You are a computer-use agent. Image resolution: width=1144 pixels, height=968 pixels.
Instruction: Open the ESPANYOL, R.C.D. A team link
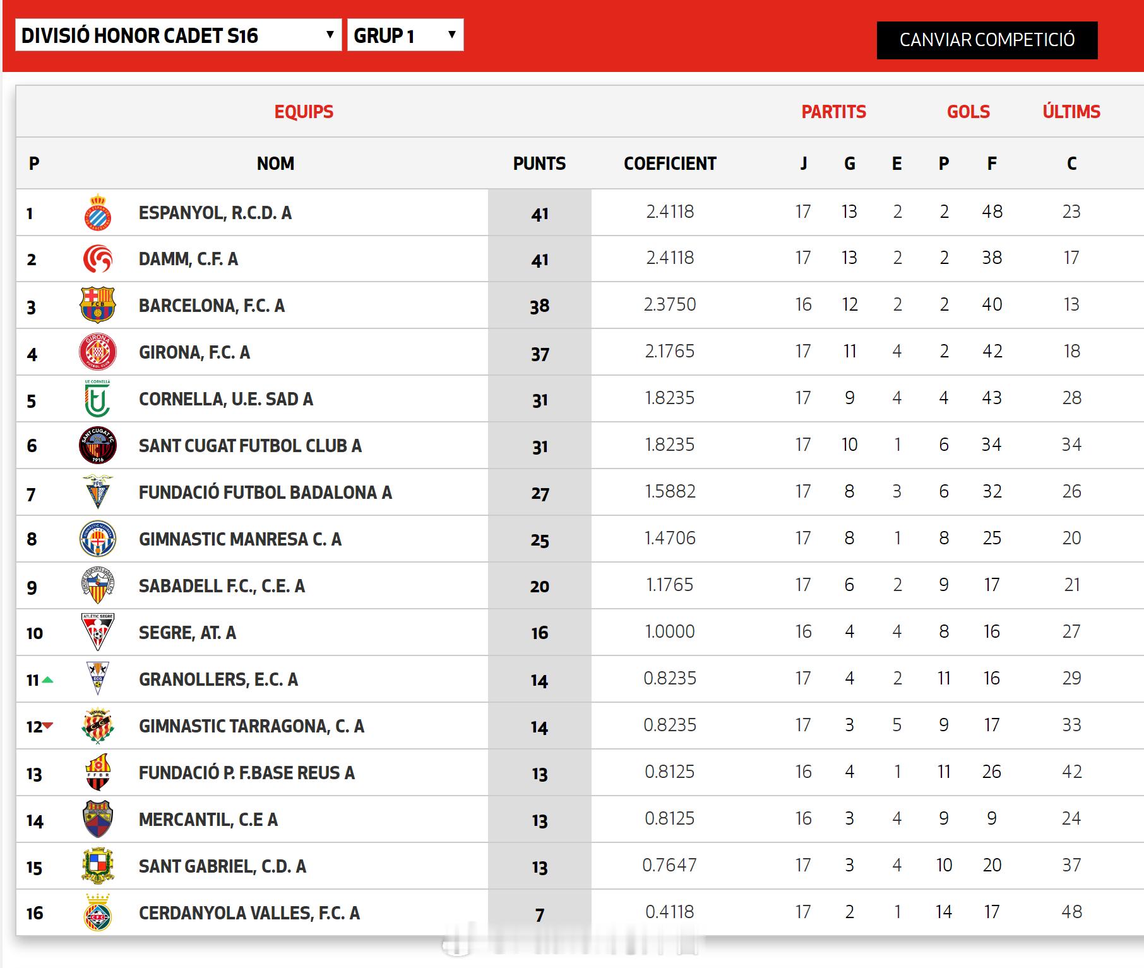tap(215, 213)
